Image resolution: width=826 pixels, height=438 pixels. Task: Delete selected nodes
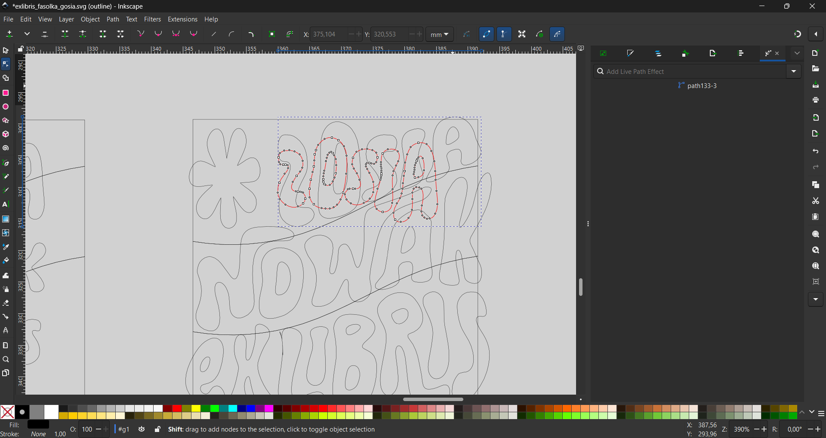(x=45, y=34)
